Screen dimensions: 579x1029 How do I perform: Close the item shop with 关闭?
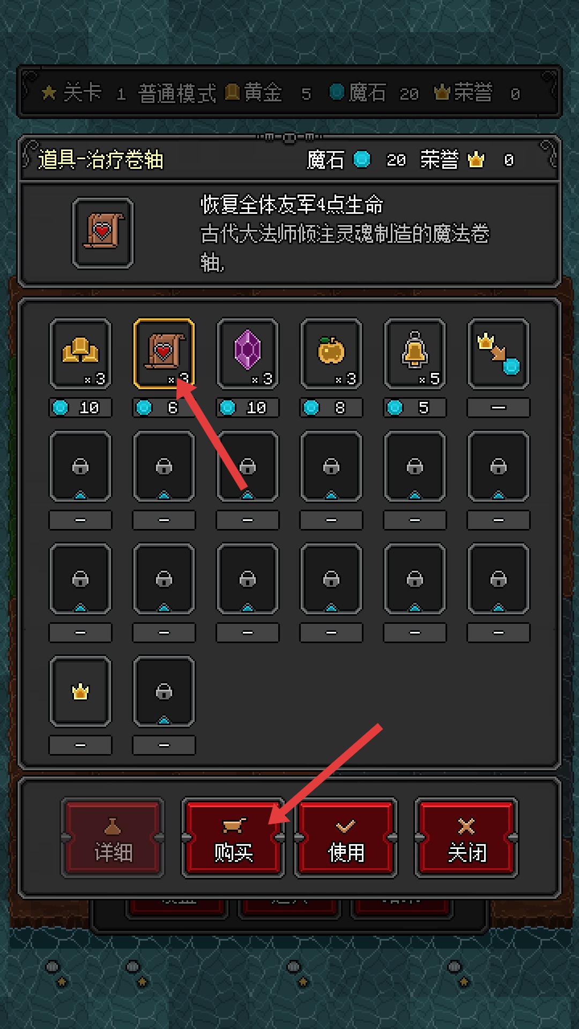tap(466, 838)
